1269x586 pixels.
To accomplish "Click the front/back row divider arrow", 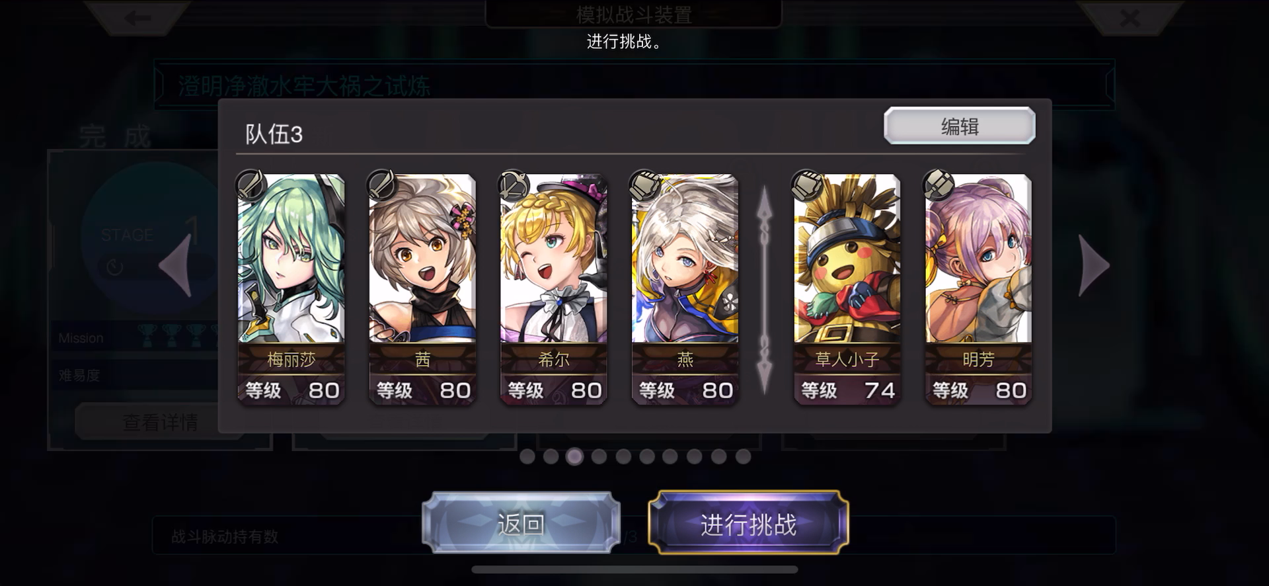I will pos(764,290).
